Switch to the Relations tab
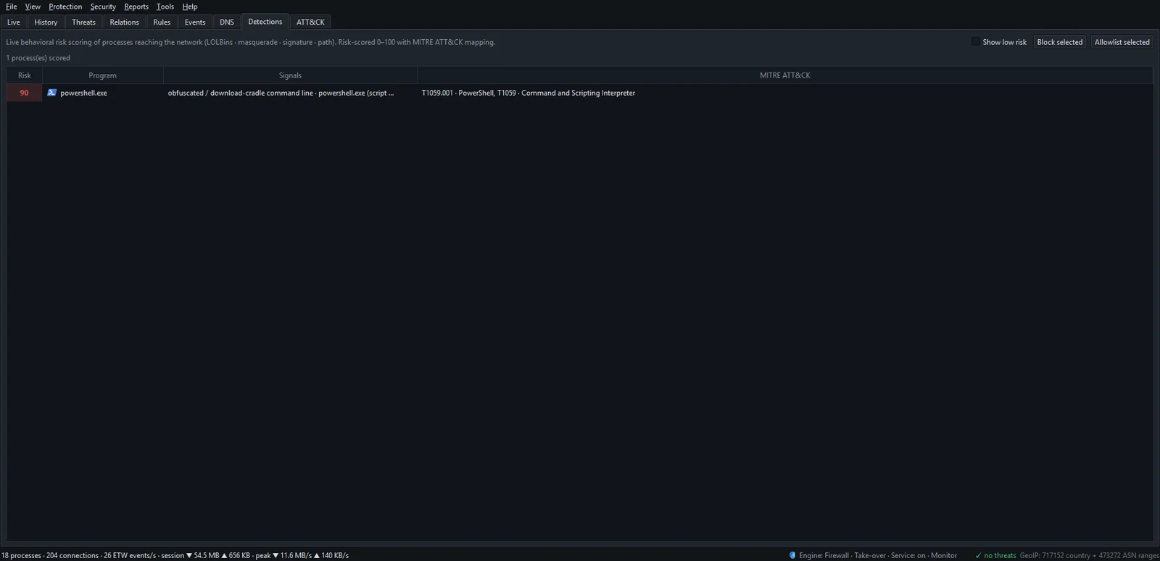This screenshot has width=1160, height=561. (x=124, y=22)
